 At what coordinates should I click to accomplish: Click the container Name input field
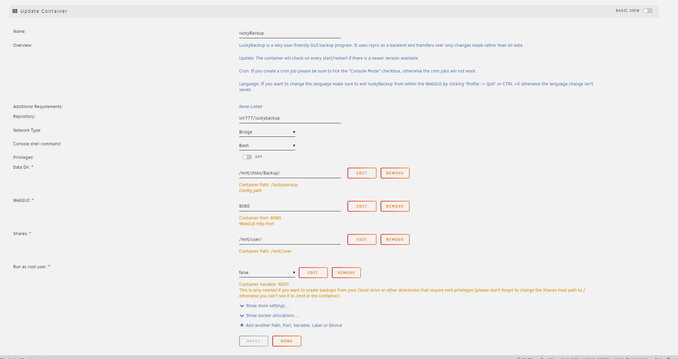[290, 33]
